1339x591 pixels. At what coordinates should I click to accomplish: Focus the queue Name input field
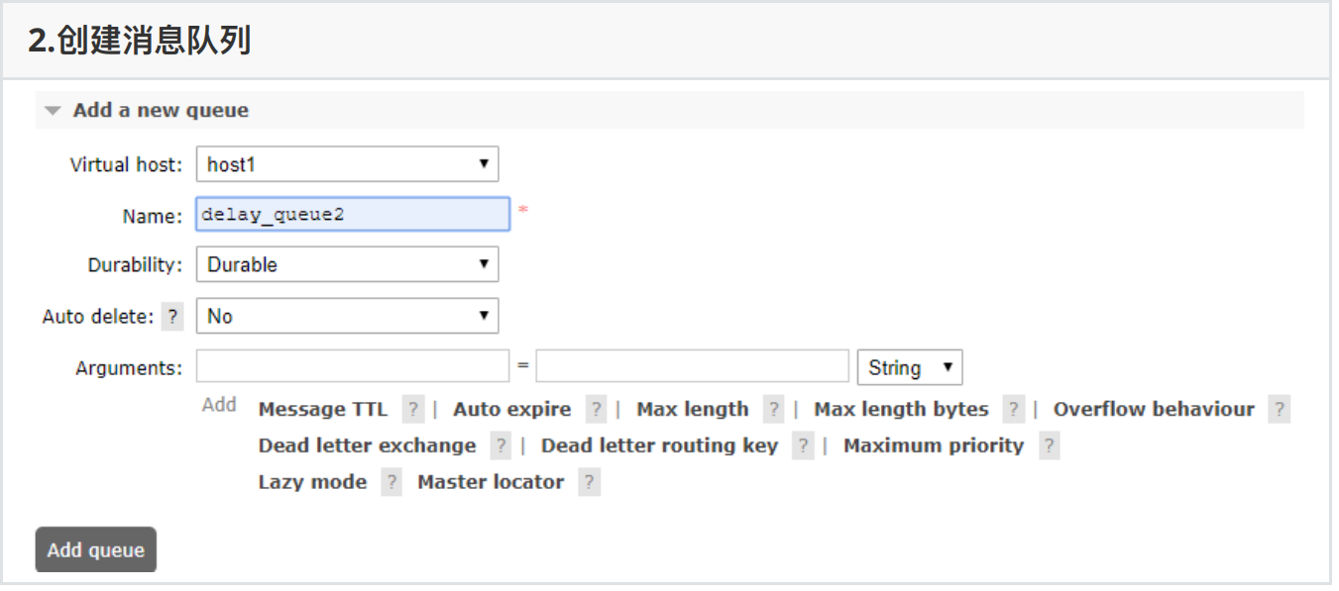pyautogui.click(x=353, y=214)
